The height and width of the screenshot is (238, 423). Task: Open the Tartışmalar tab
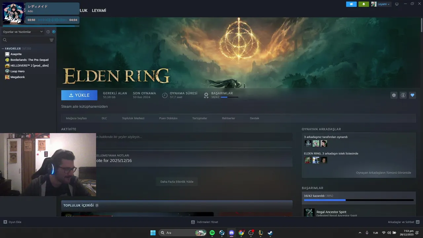click(200, 118)
